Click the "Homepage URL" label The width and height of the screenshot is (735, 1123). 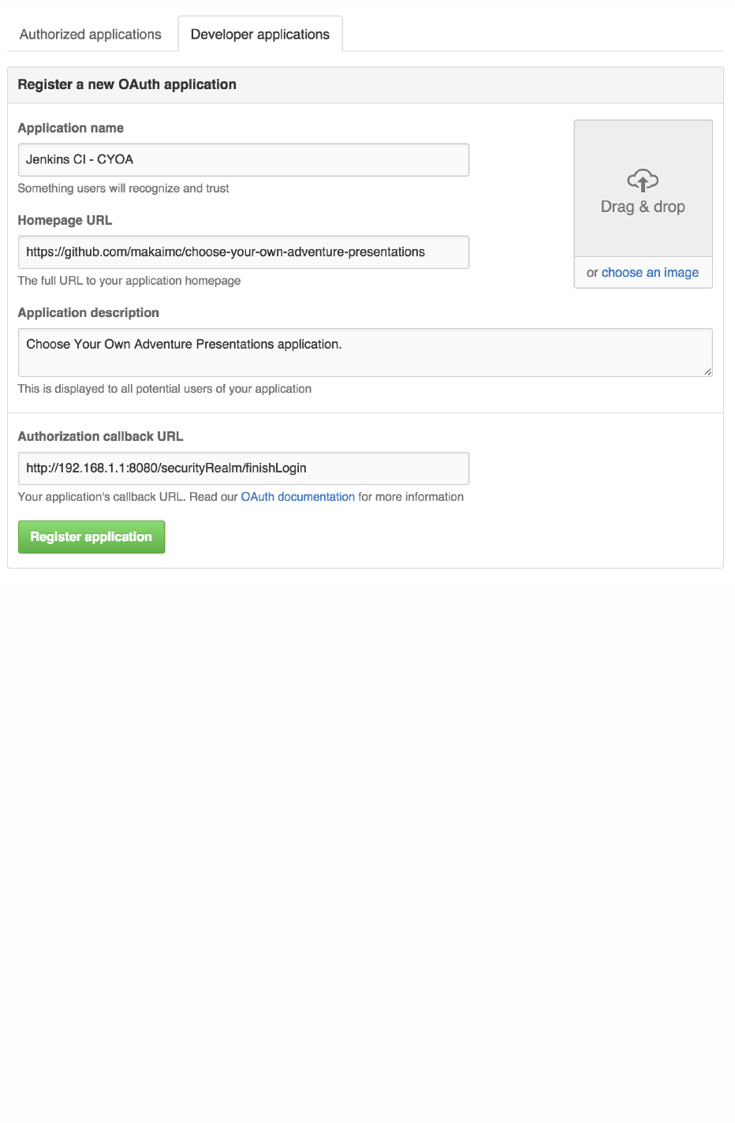[x=65, y=220]
